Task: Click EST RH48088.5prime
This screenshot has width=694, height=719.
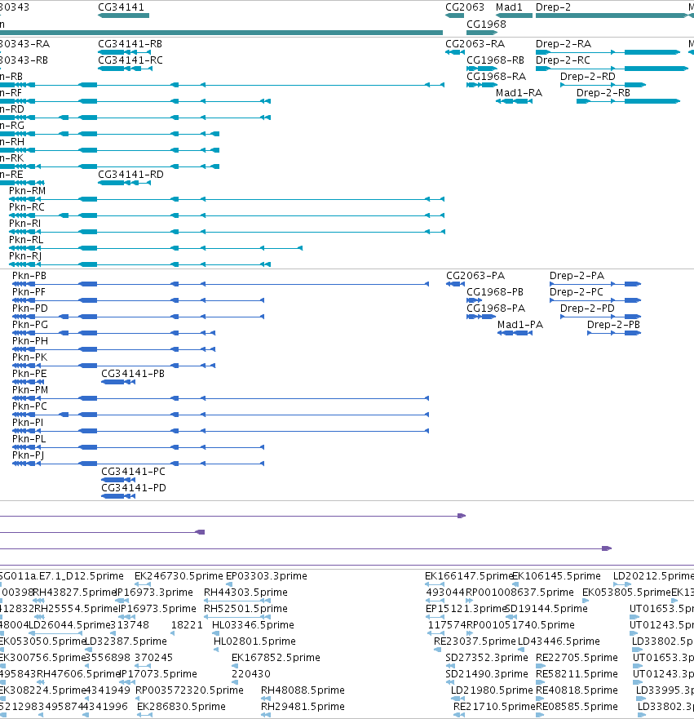Action: point(303,690)
